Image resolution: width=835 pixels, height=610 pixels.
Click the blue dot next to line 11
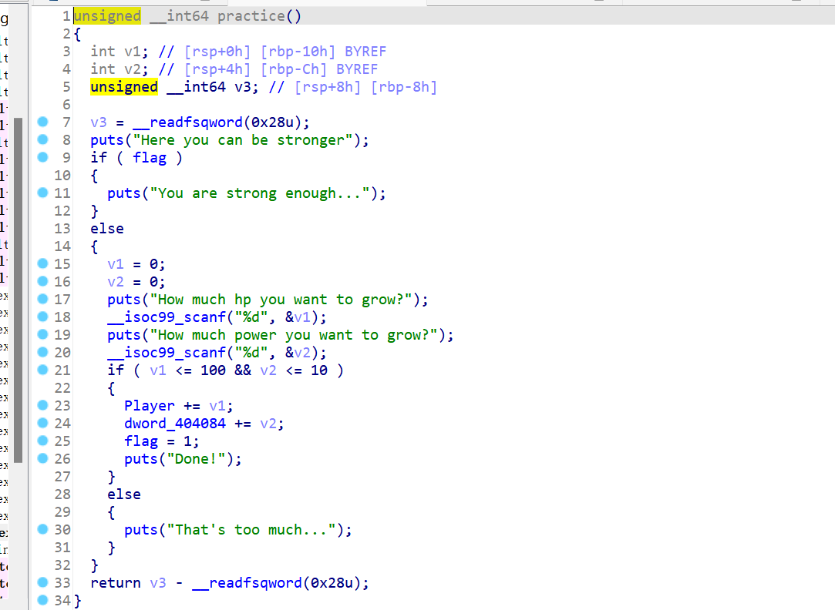point(42,193)
